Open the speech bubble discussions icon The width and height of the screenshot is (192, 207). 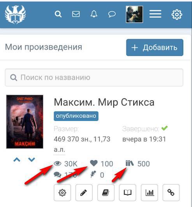pyautogui.click(x=112, y=14)
